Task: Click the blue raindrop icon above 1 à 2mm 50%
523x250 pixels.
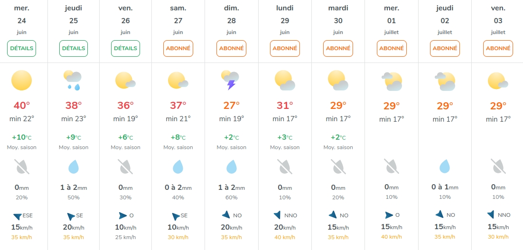Action: [x=74, y=167]
